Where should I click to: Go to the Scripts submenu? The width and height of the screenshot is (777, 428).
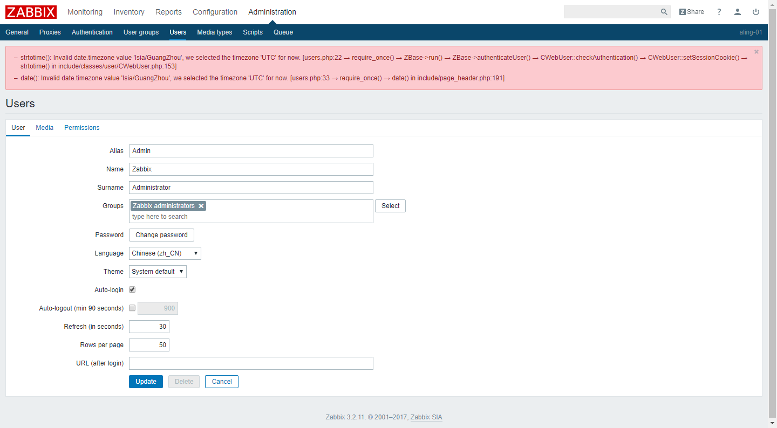253,32
